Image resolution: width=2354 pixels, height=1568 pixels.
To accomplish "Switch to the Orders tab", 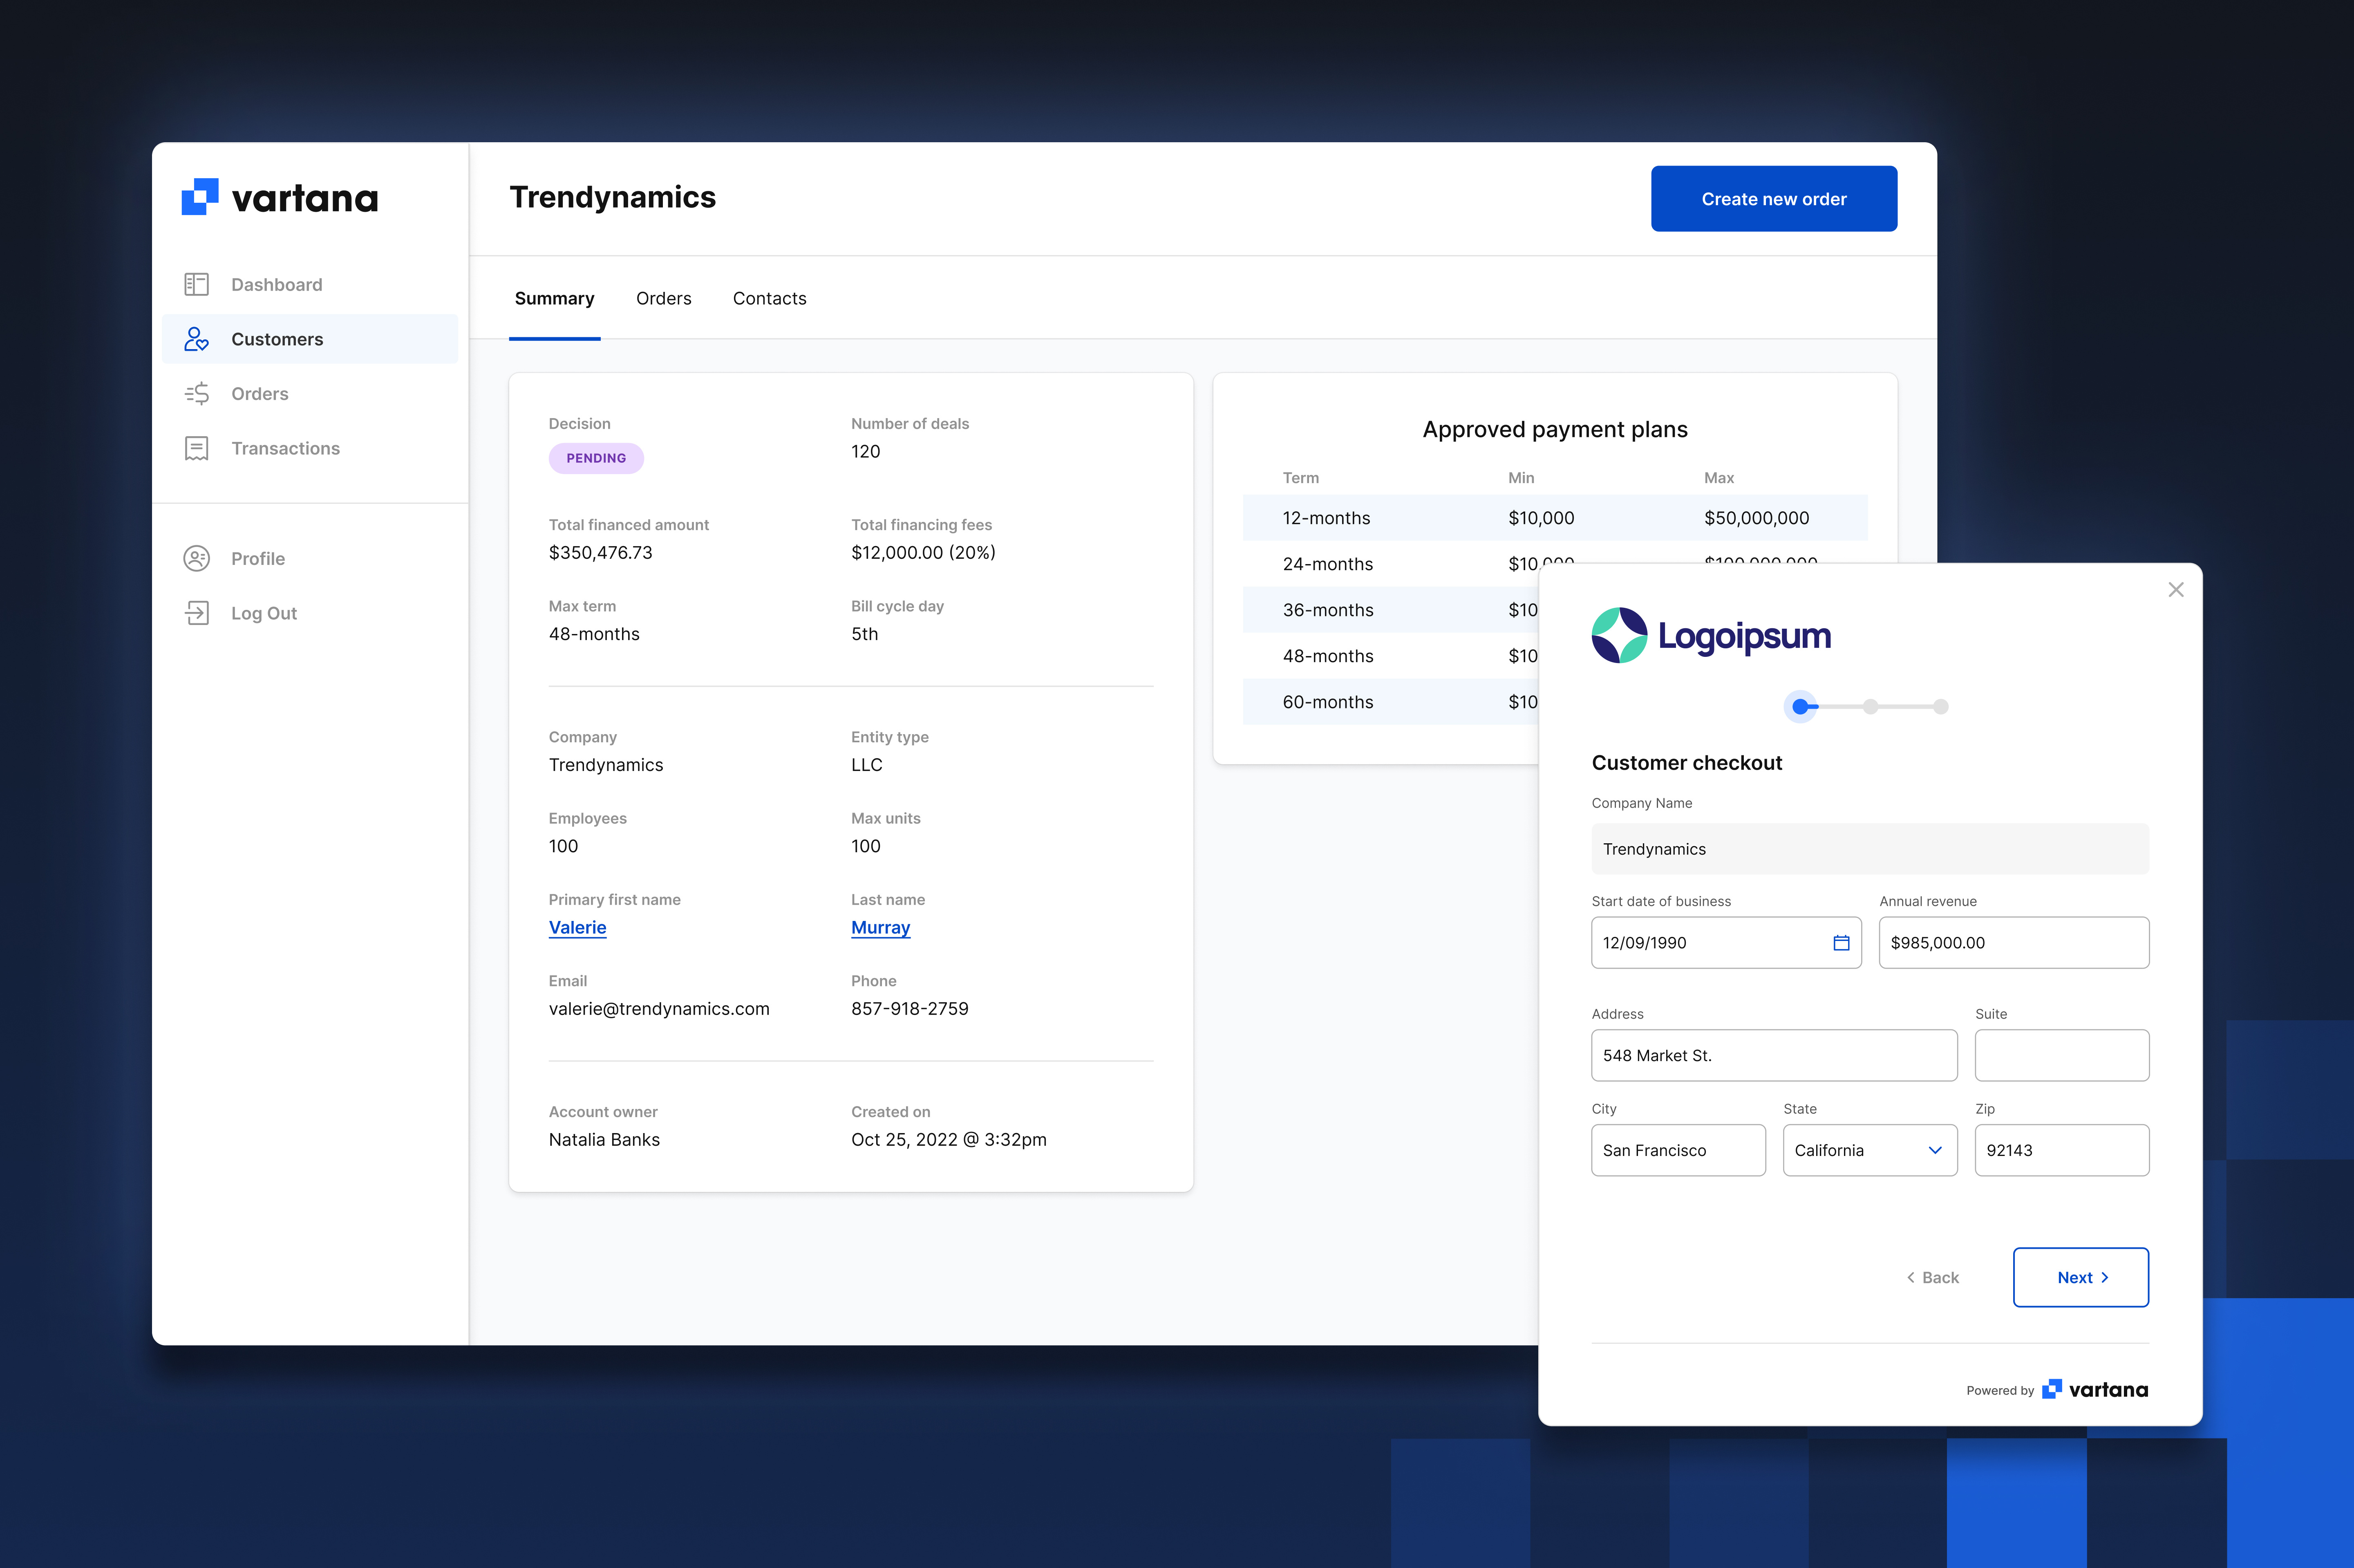I will (663, 299).
